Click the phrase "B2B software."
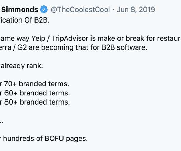The height and width of the screenshot is (151, 181). 124,47
